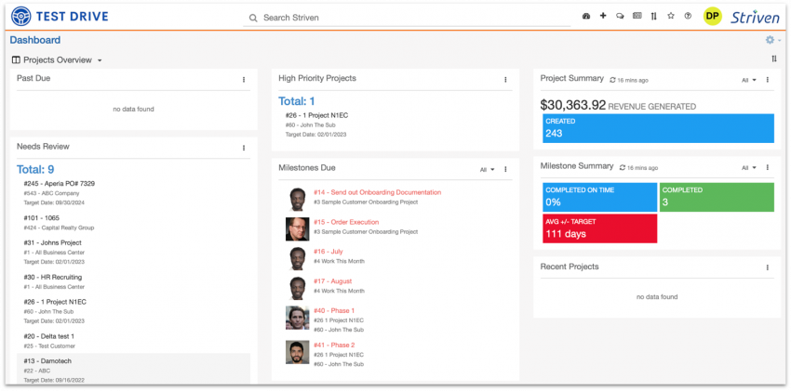Open the news card icon in top bar
This screenshot has height=391, width=791.
637,17
